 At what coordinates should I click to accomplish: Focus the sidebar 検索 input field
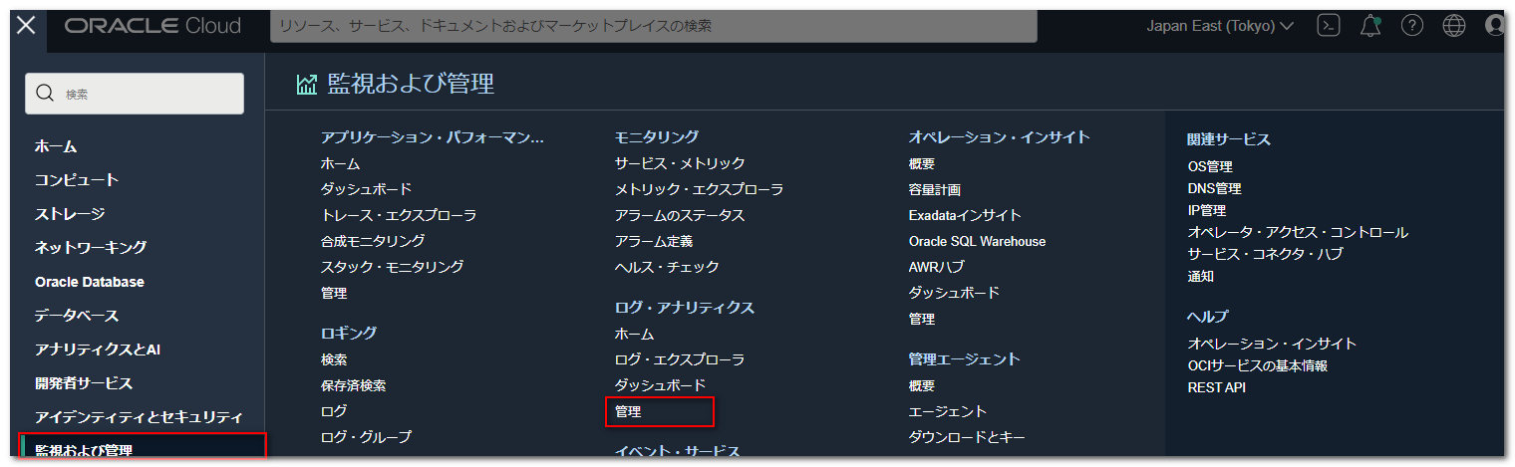pyautogui.click(x=135, y=94)
